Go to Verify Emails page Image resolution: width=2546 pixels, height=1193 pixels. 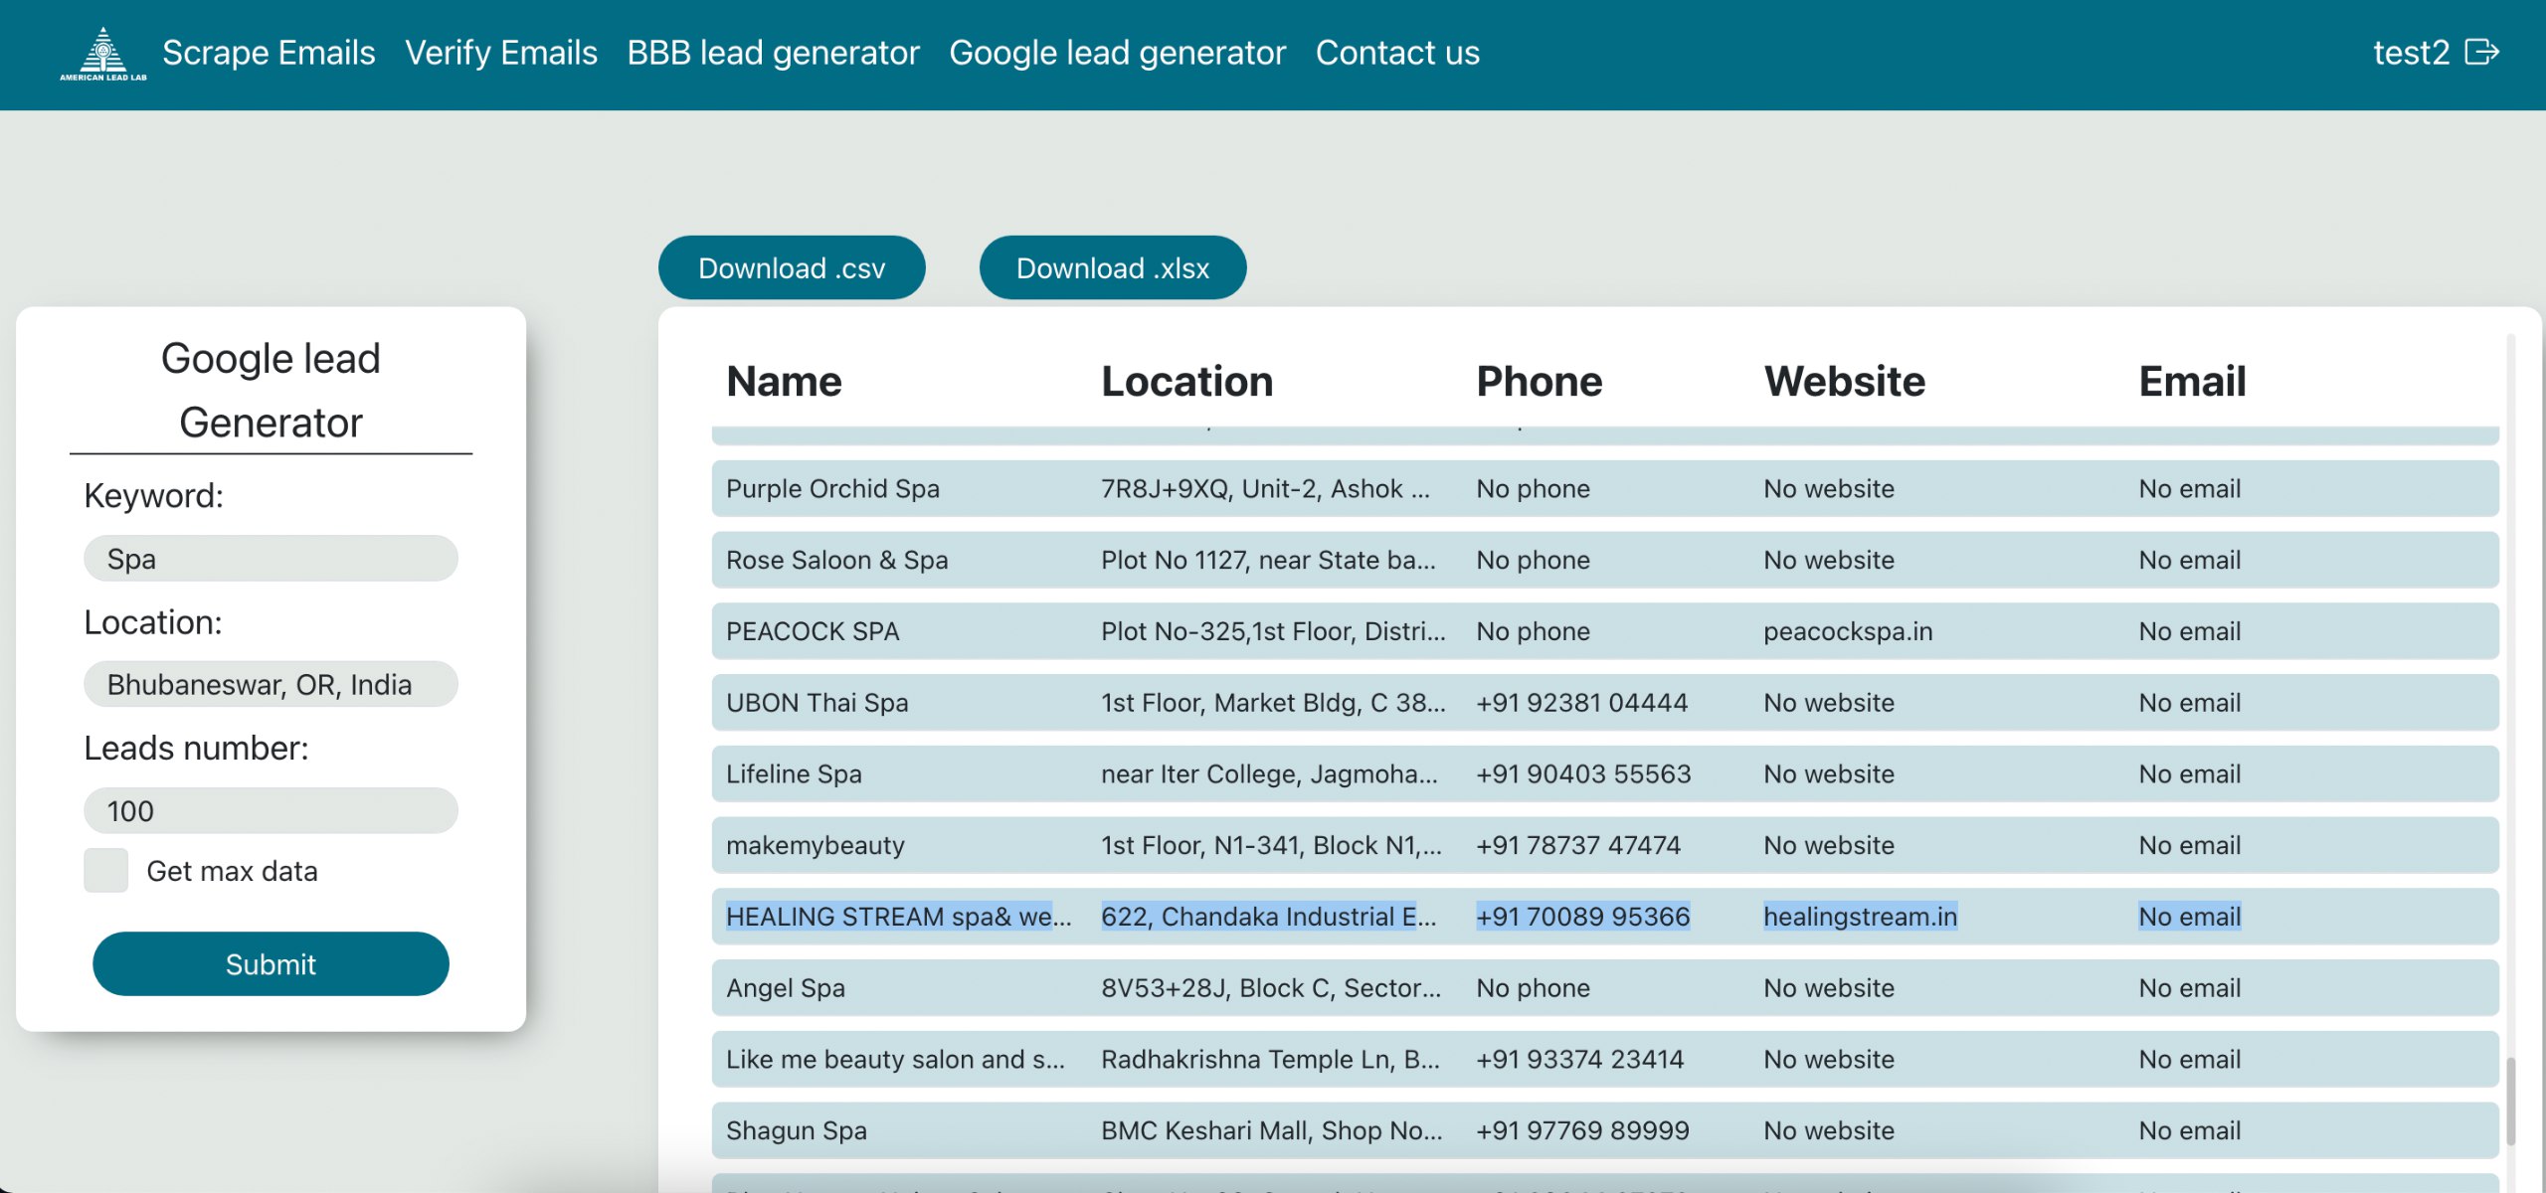point(501,53)
